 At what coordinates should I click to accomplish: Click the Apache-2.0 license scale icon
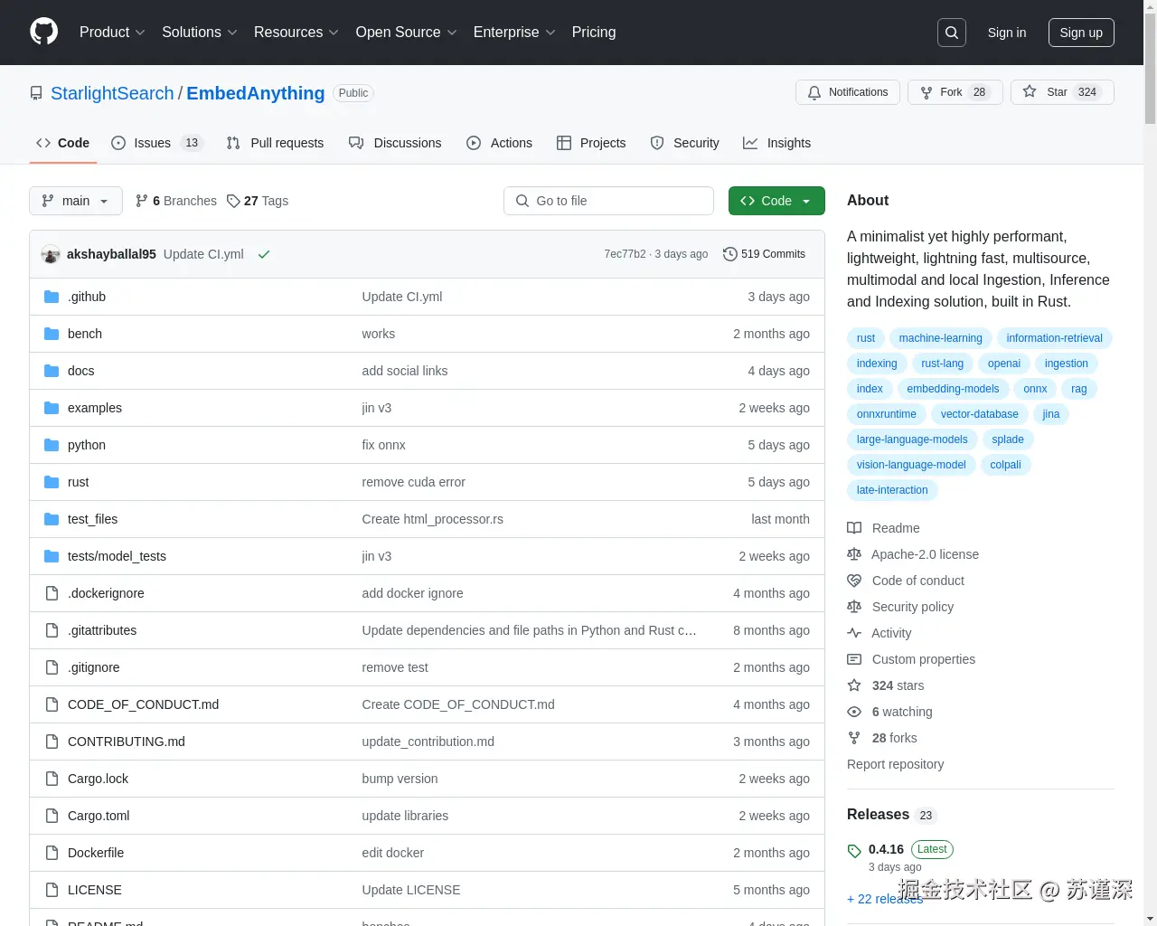[x=854, y=554]
